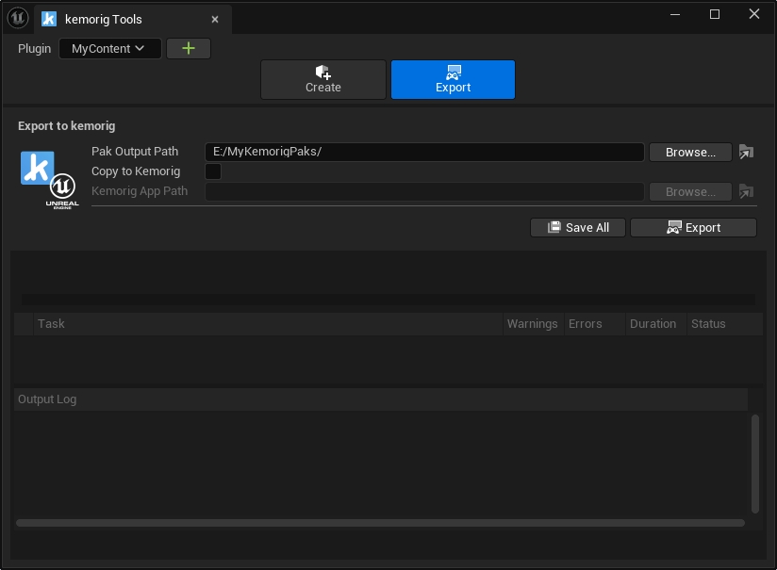This screenshot has width=777, height=570.
Task: Select the blue Export tab
Action: tap(453, 80)
